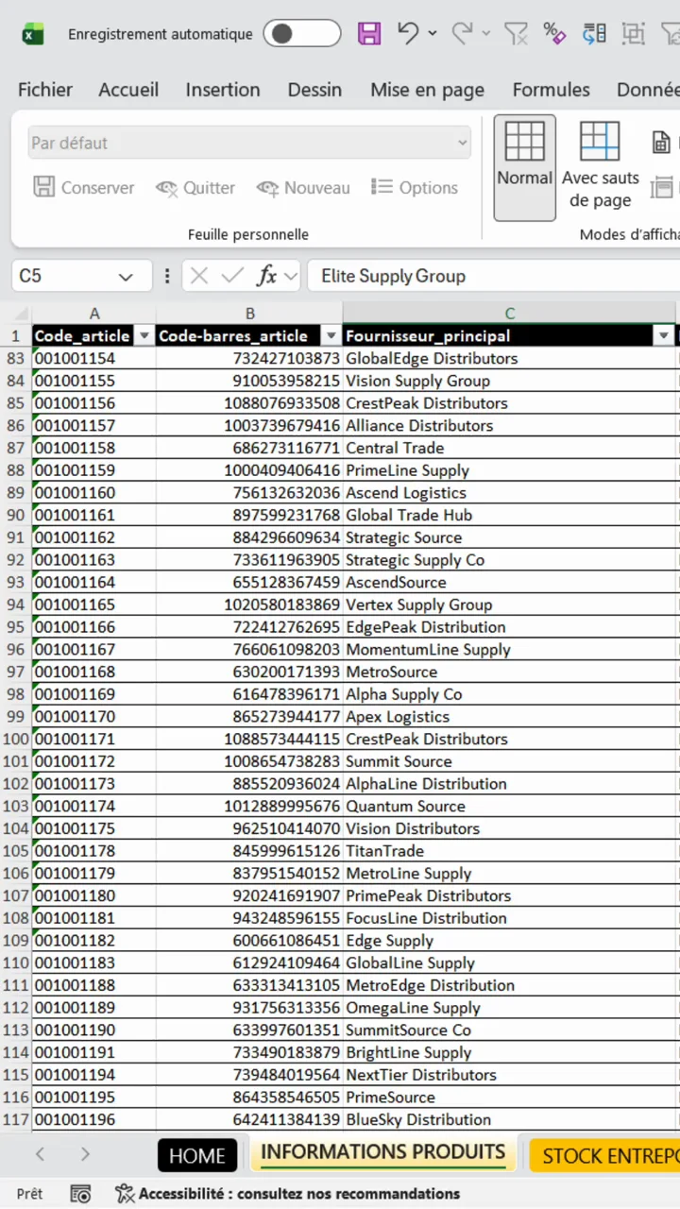Click cell containing Apex Logistics

click(x=510, y=717)
